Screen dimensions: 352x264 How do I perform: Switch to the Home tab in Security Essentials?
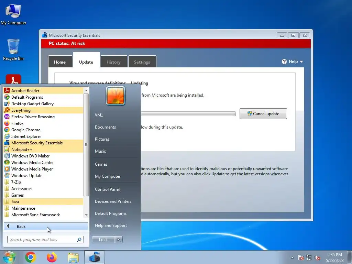60,62
